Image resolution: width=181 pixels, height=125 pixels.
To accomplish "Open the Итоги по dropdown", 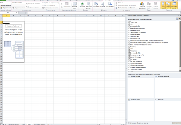I will pyautogui.click(x=120, y=3).
